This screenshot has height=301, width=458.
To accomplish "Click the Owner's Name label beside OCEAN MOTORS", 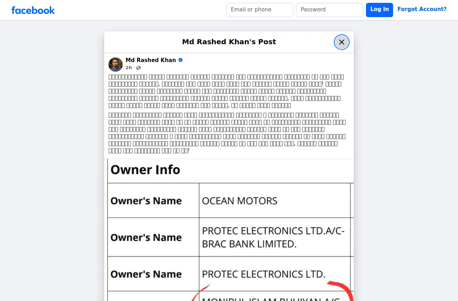I will click(x=146, y=201).
